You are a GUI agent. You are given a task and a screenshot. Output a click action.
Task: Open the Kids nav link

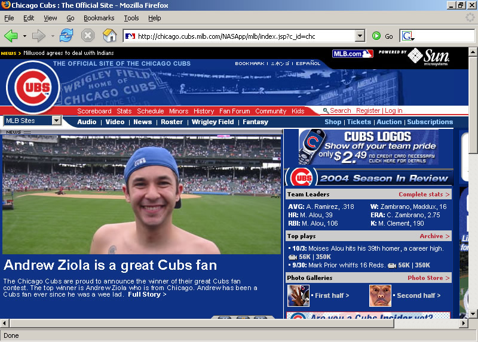298,111
